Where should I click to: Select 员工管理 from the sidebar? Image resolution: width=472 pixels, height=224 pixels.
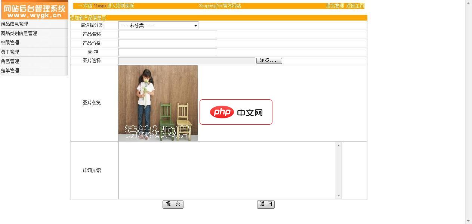tap(10, 52)
